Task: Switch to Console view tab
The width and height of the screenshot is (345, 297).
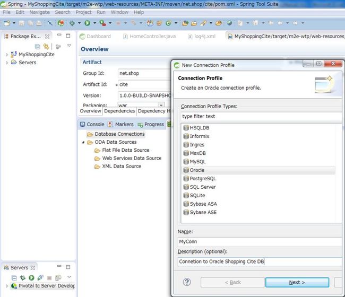Action: pyautogui.click(x=92, y=125)
